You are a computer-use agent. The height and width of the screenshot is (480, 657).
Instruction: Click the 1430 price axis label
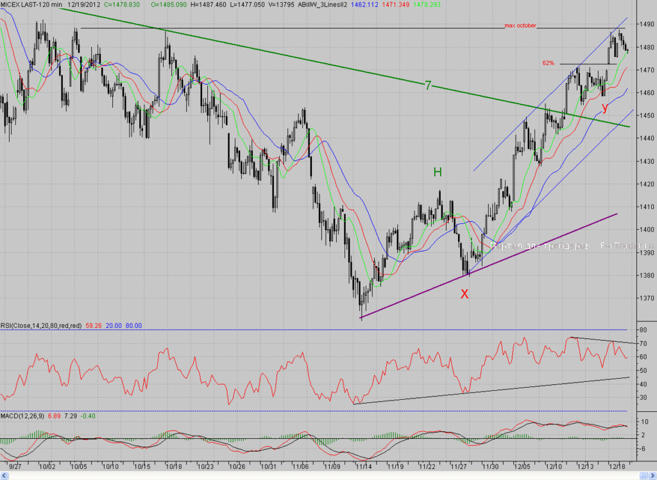[647, 161]
